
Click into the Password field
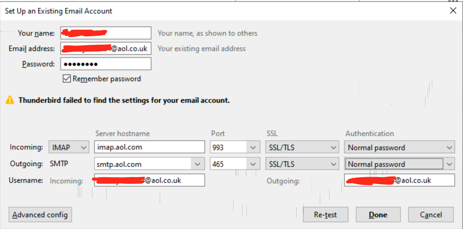point(106,64)
